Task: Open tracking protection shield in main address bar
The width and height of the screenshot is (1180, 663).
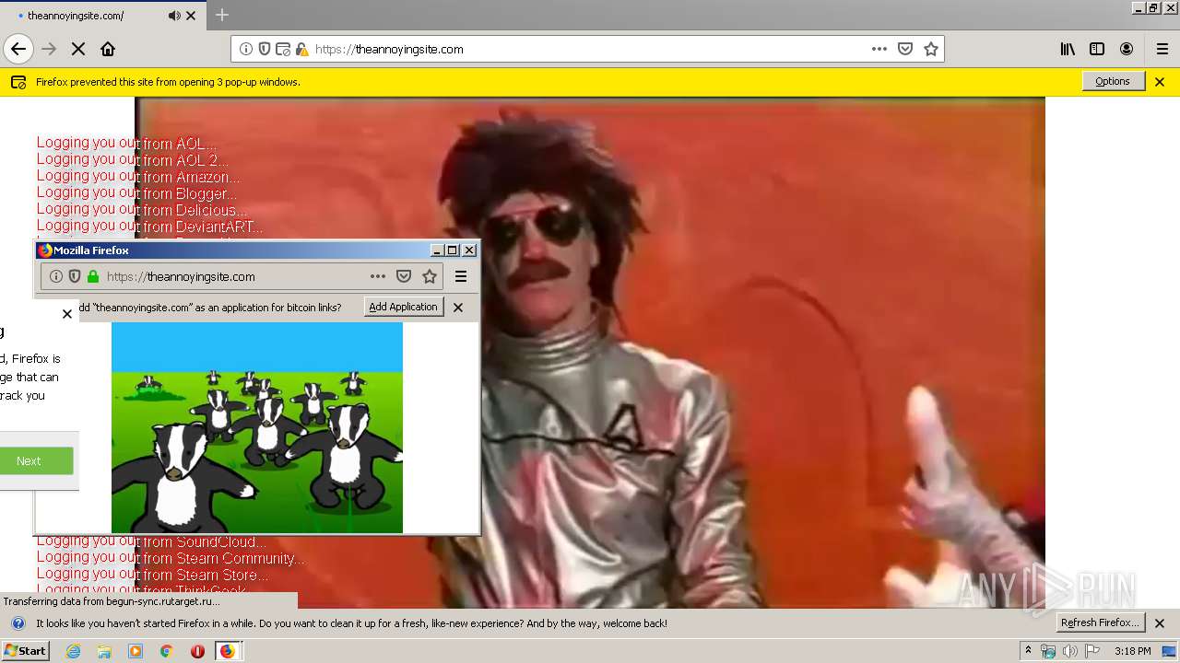Action: click(x=265, y=49)
